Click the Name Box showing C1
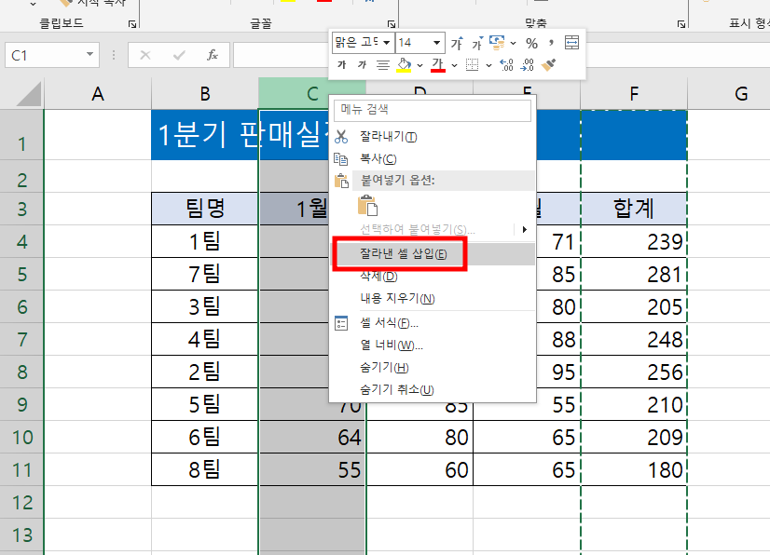 pos(44,55)
